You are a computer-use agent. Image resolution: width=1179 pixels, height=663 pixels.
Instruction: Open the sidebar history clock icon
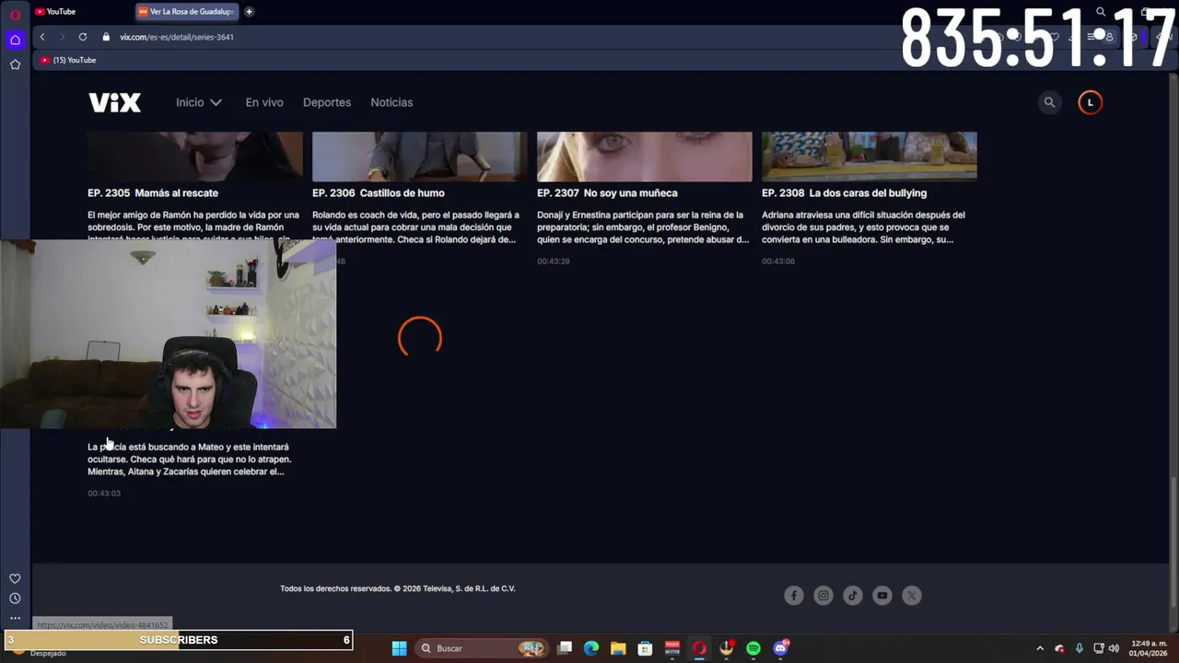click(15, 599)
